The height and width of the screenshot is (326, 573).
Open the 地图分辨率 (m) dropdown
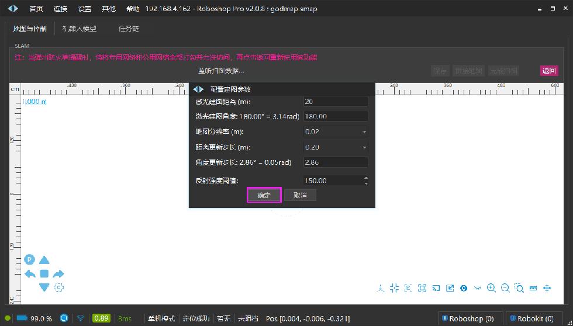[336, 132]
